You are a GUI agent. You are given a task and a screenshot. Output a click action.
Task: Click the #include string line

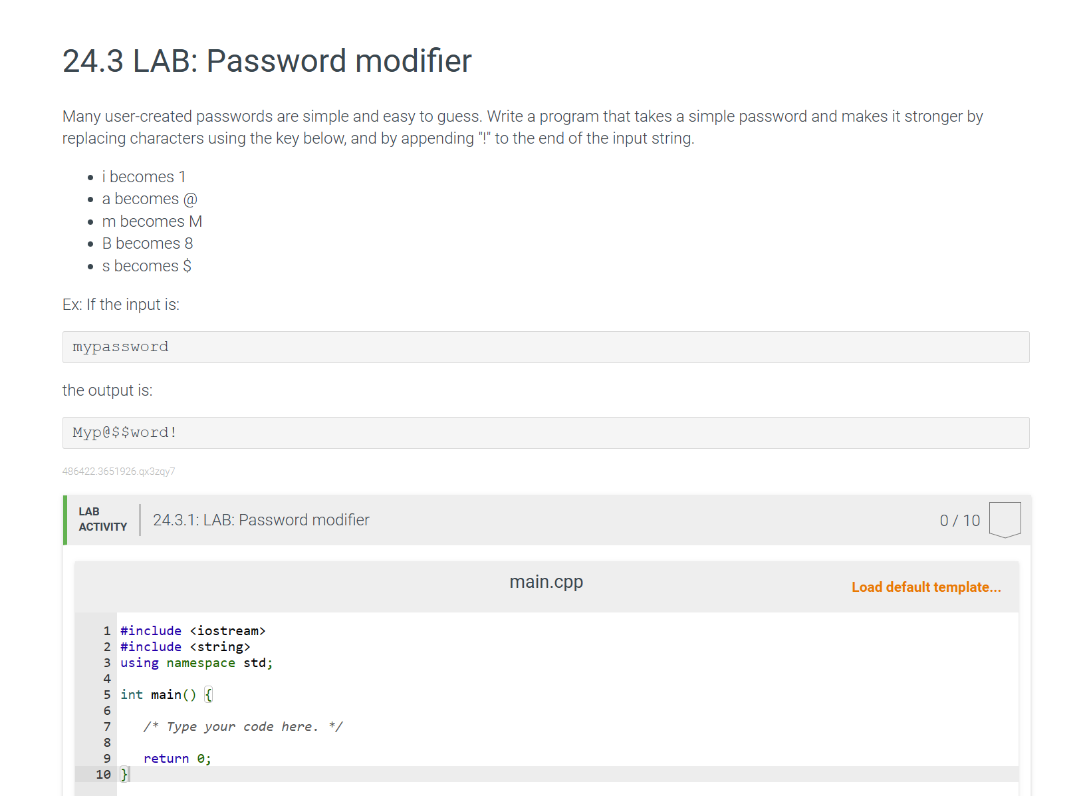coord(185,646)
